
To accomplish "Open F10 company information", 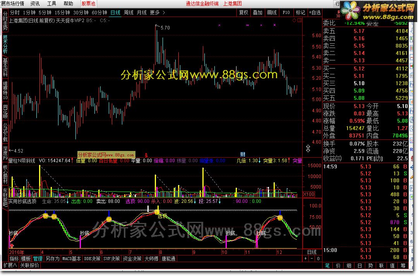I will point(286,12).
